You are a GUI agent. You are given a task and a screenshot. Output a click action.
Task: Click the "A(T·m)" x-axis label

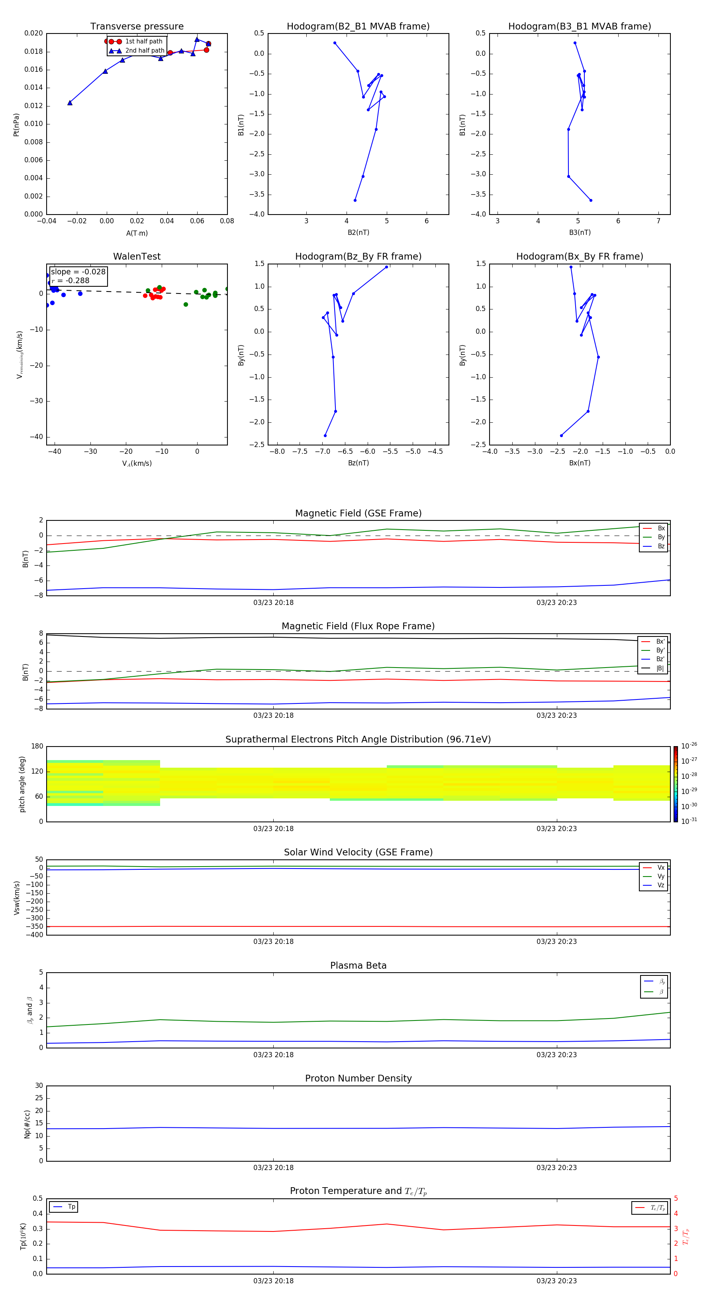tap(137, 233)
